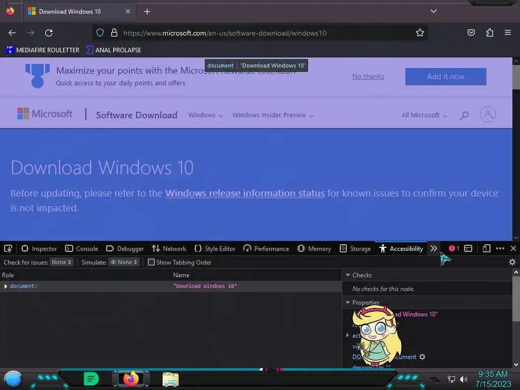Click the page vertical scrollbar thumb
The width and height of the screenshot is (520, 390).
click(516, 77)
